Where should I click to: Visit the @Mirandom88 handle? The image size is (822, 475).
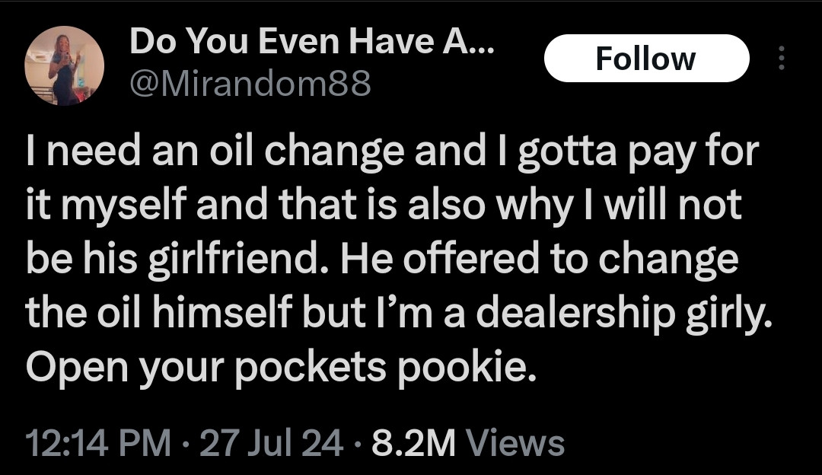tap(250, 83)
